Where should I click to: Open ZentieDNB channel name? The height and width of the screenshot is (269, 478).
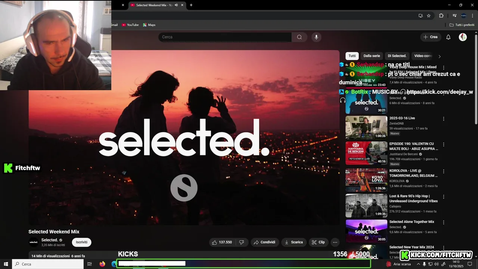click(396, 123)
